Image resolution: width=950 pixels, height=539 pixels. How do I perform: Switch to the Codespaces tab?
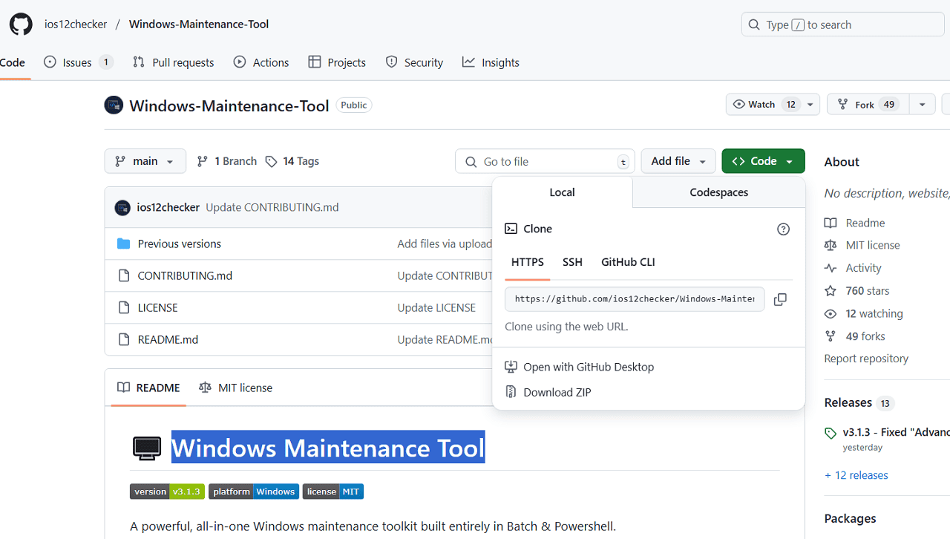719,192
